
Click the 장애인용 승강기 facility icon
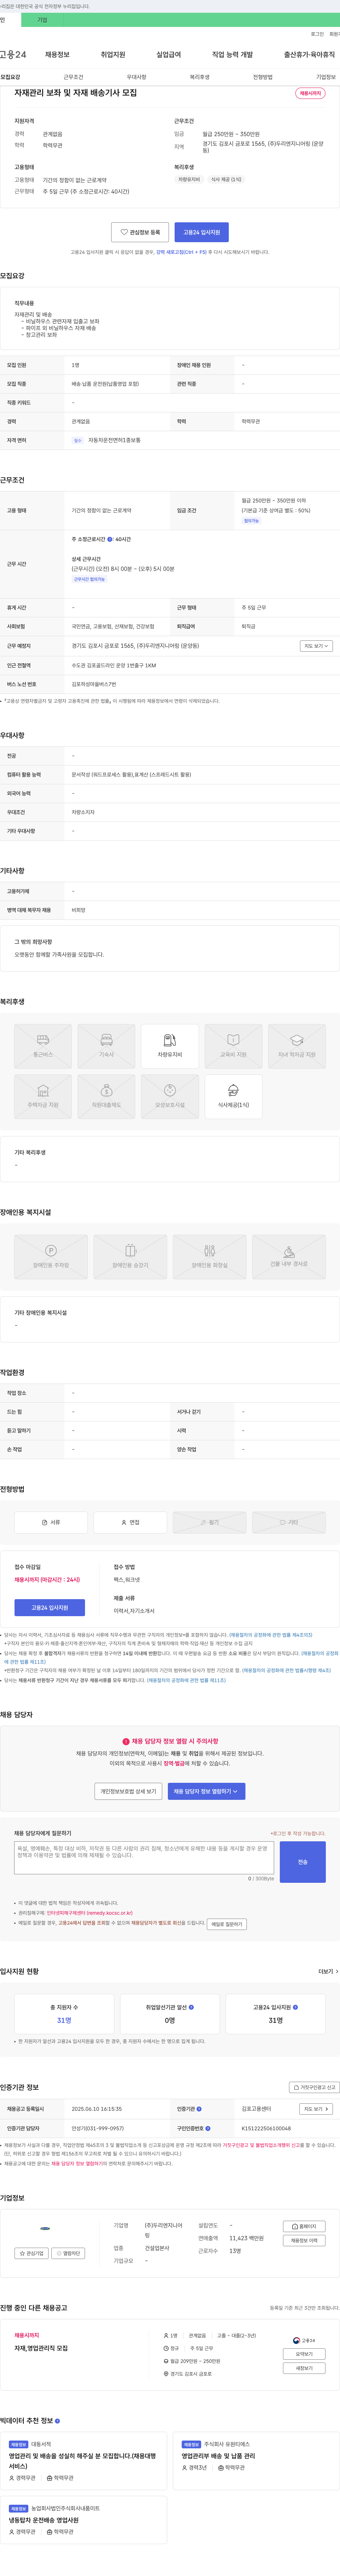click(x=130, y=1257)
